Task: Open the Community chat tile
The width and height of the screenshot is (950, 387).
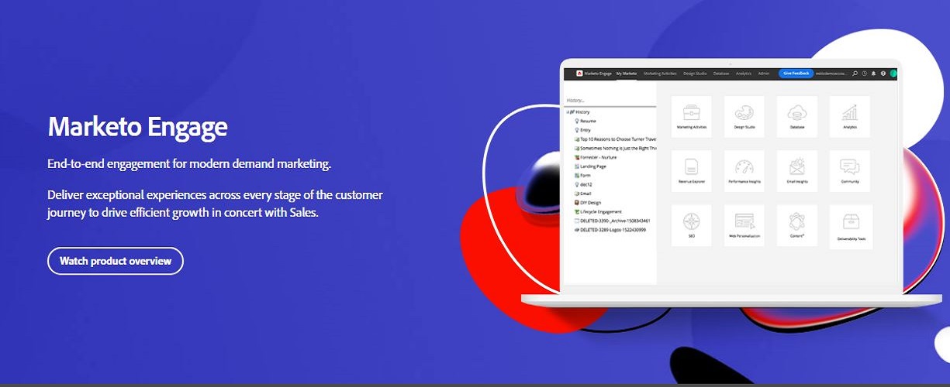Action: (x=849, y=171)
